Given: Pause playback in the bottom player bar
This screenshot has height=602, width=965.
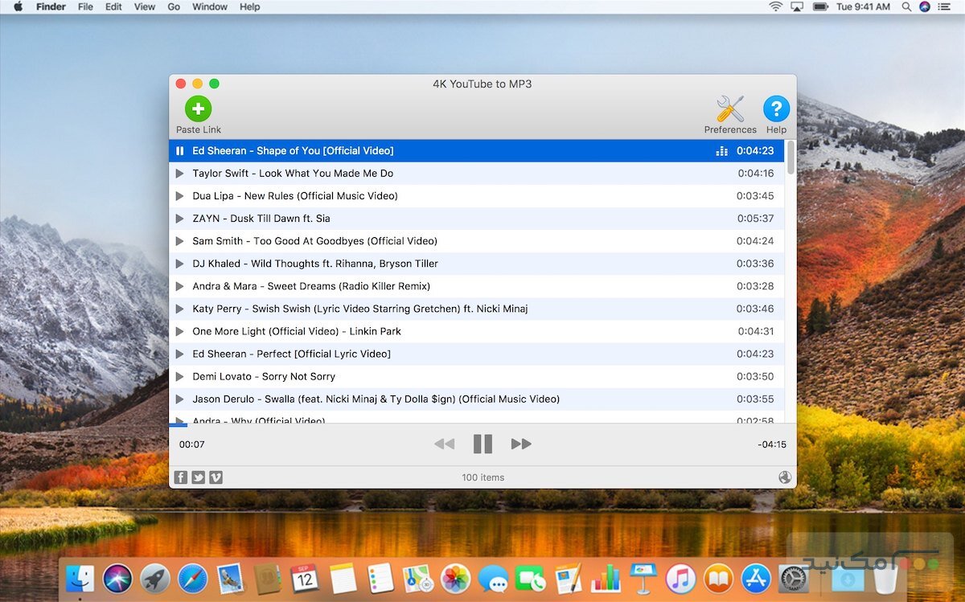Looking at the screenshot, I should tap(482, 443).
